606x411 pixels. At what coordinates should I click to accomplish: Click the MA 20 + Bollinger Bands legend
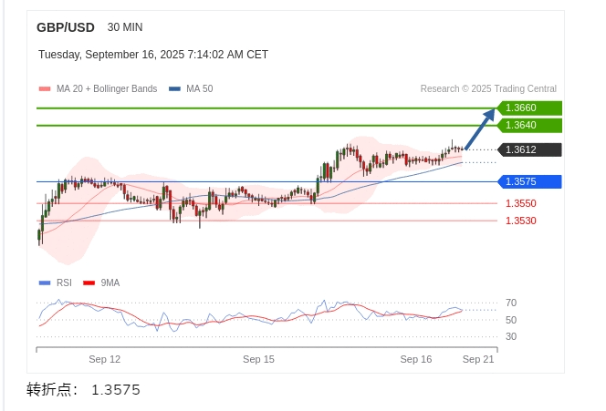107,88
